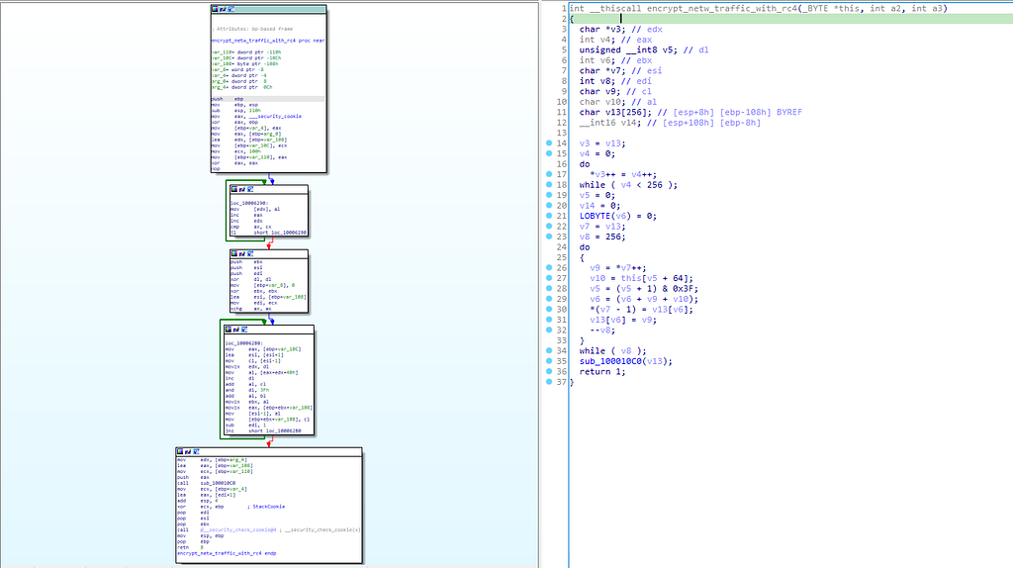This screenshot has height=568, width=1013.
Task: Set color icon on the 'push ebx' block
Action: pyautogui.click(x=234, y=254)
